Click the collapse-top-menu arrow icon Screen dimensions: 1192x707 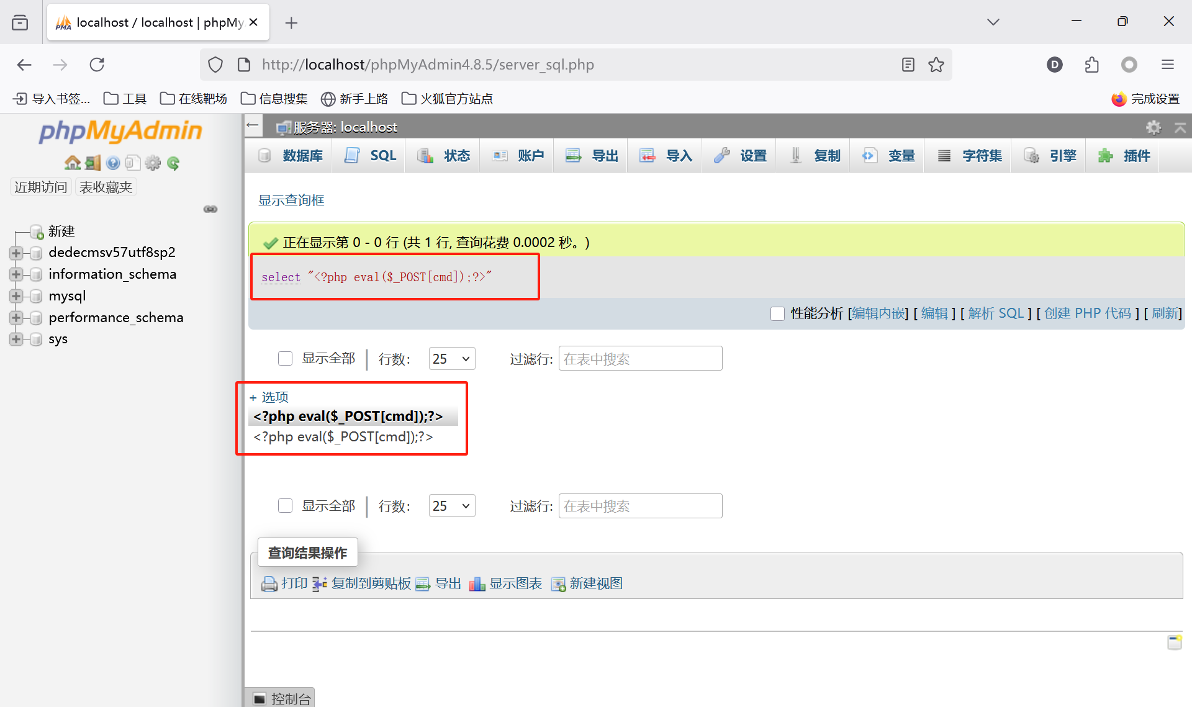click(1180, 127)
